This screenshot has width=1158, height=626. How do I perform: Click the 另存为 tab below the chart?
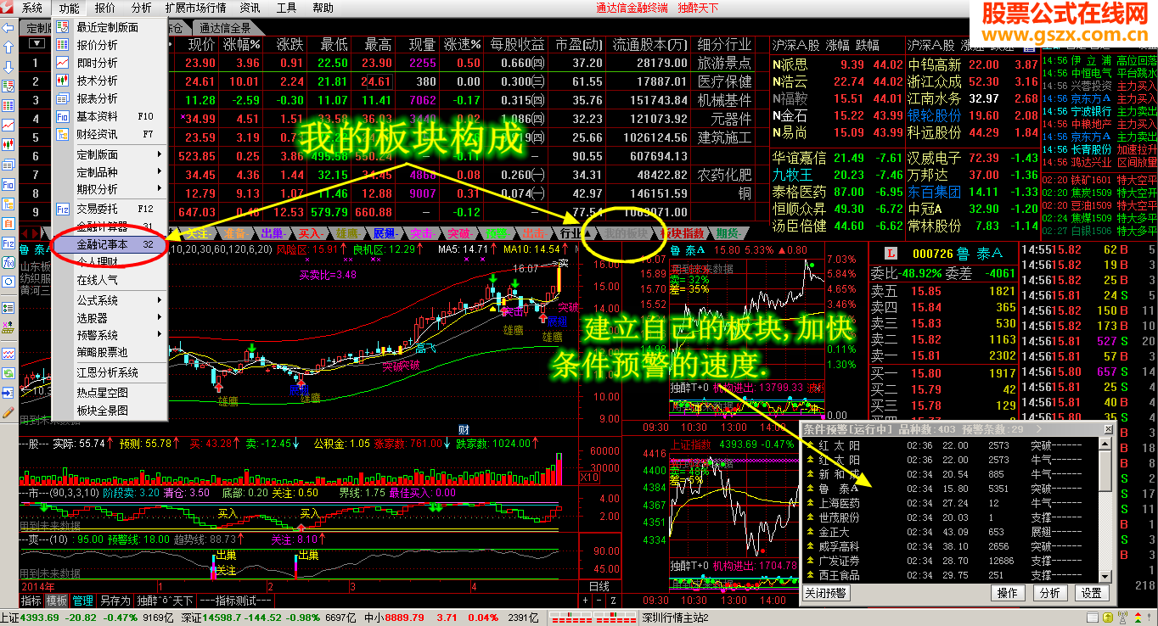[115, 601]
